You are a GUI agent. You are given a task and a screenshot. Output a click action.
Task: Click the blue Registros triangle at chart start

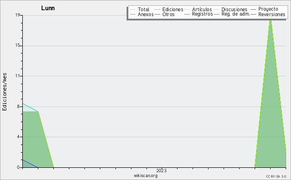click(28, 165)
